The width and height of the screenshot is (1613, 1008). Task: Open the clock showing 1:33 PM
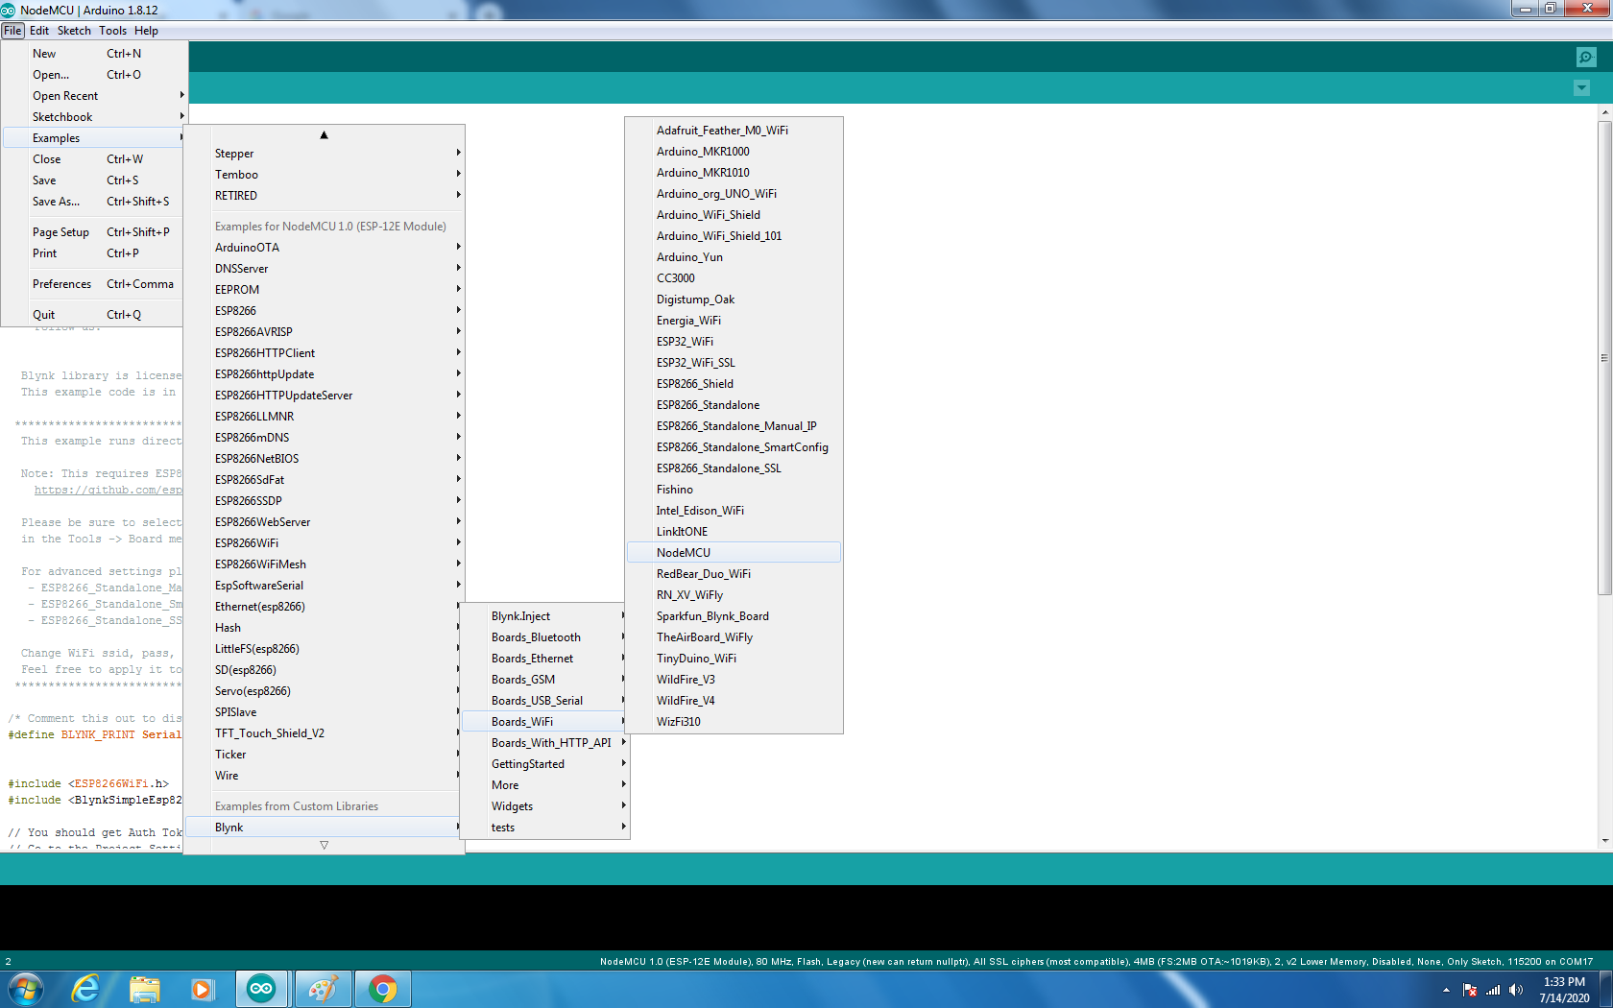tap(1564, 990)
